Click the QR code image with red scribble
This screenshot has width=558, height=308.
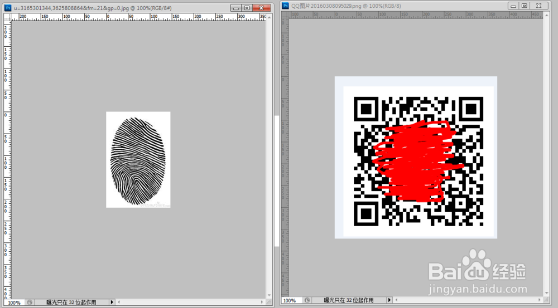[x=416, y=158]
